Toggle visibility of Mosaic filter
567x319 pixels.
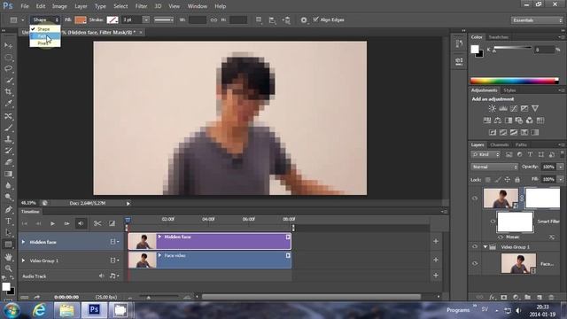point(501,237)
